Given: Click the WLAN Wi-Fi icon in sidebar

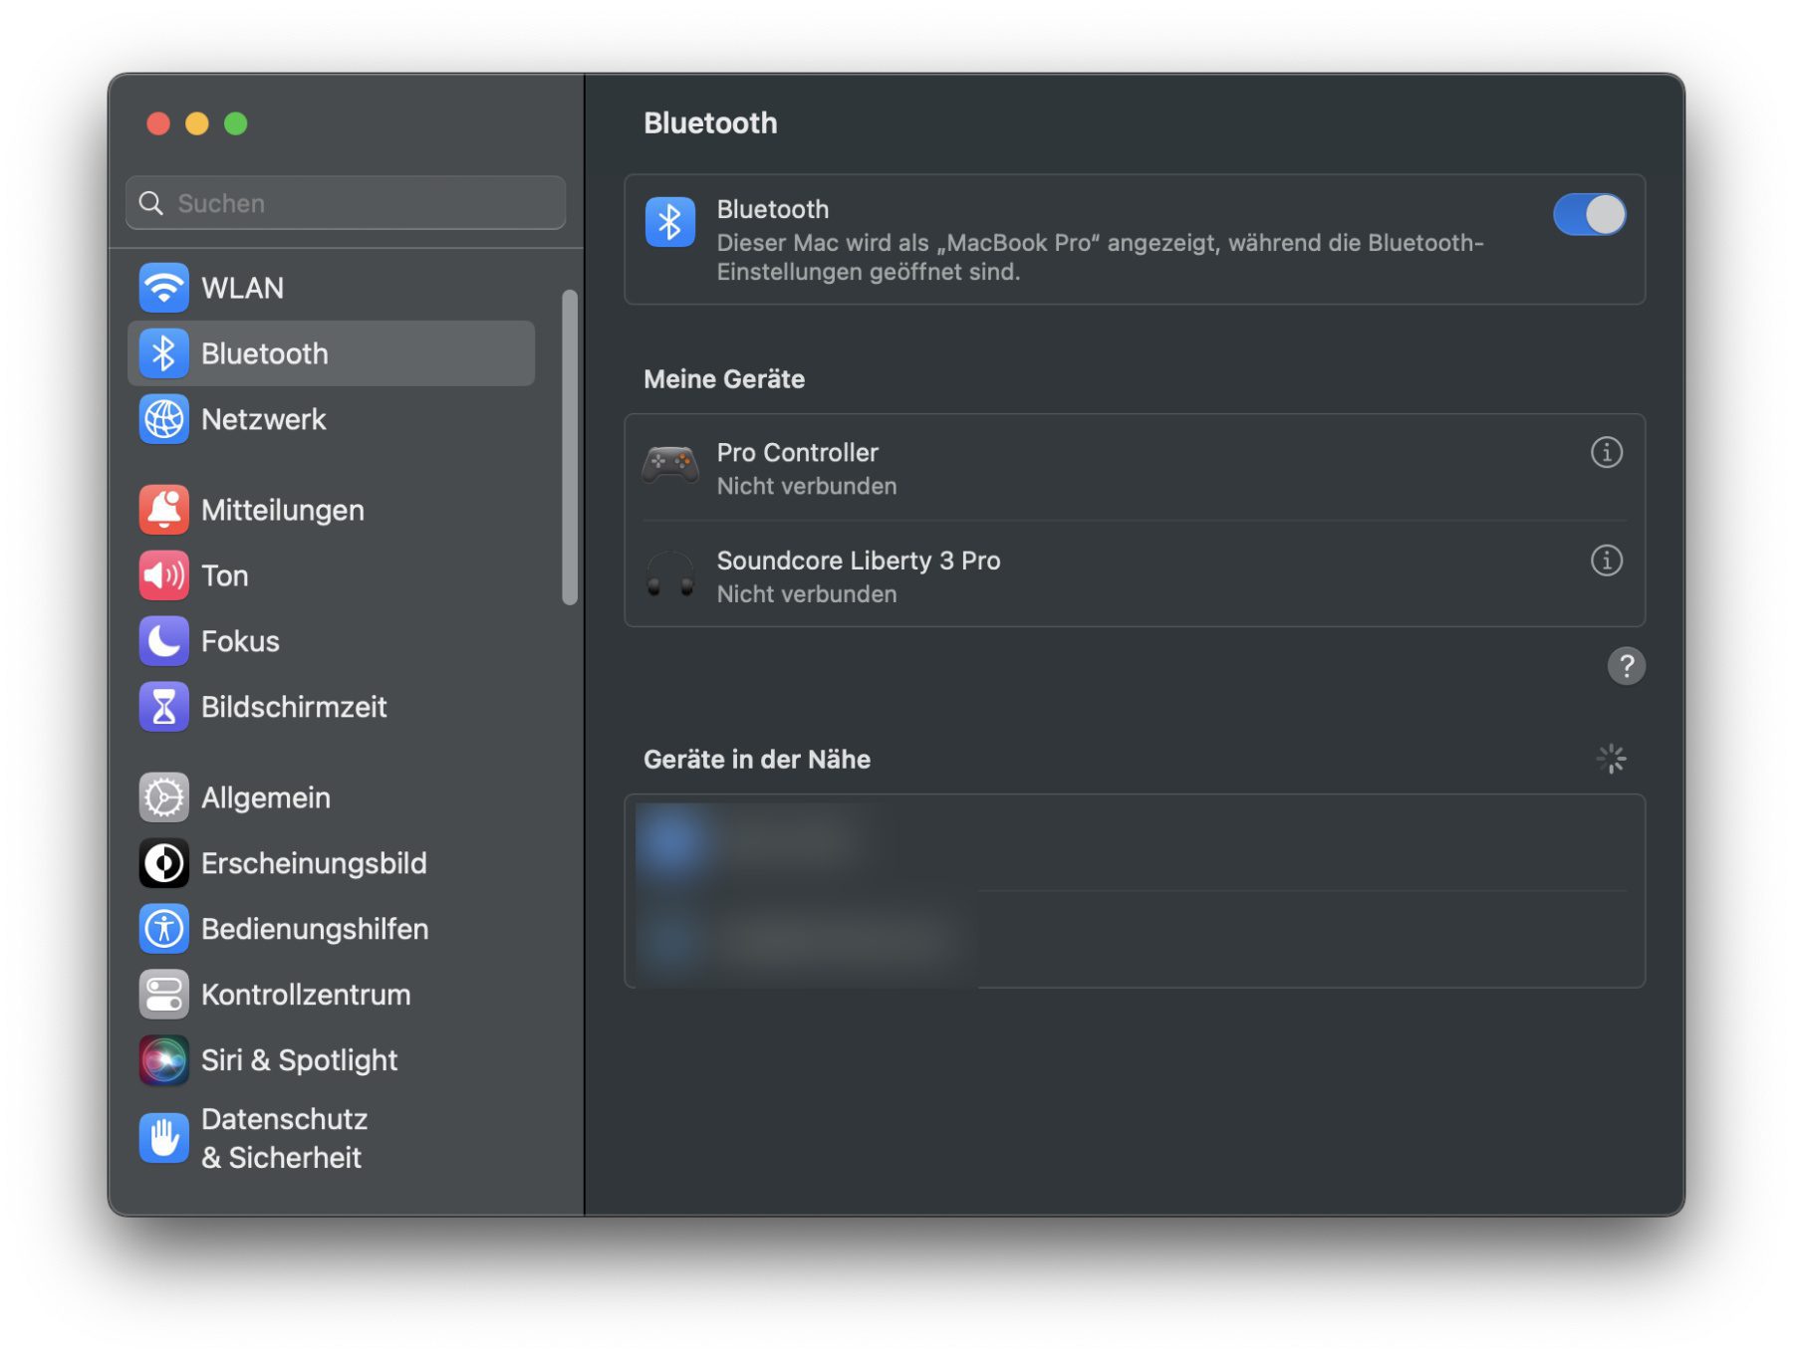Looking at the screenshot, I should point(163,288).
